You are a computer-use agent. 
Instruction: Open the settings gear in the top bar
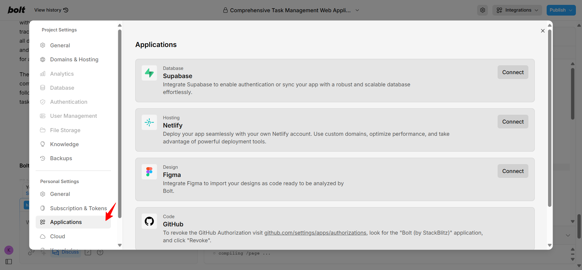pos(483,10)
